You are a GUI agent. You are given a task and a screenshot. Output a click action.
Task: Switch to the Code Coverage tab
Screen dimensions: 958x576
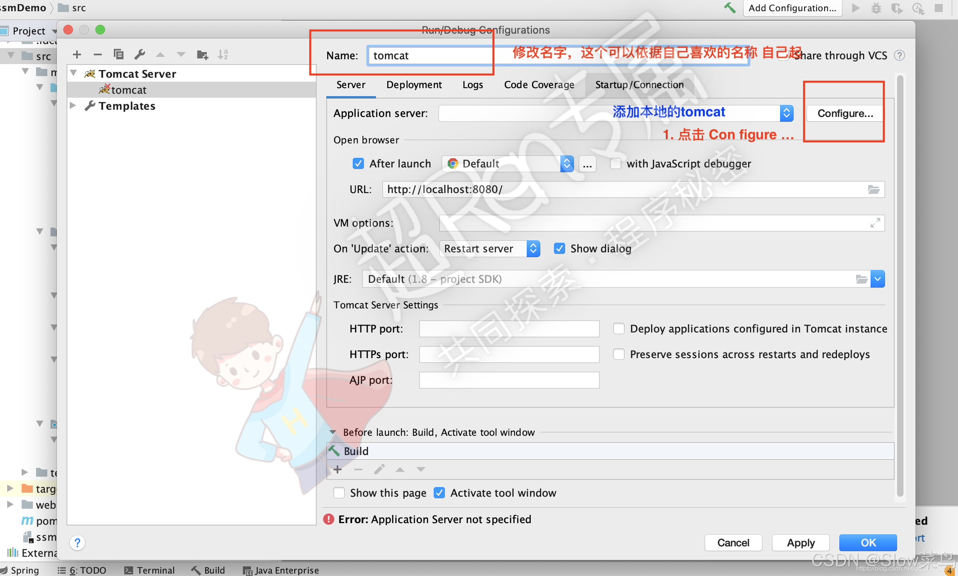[539, 85]
